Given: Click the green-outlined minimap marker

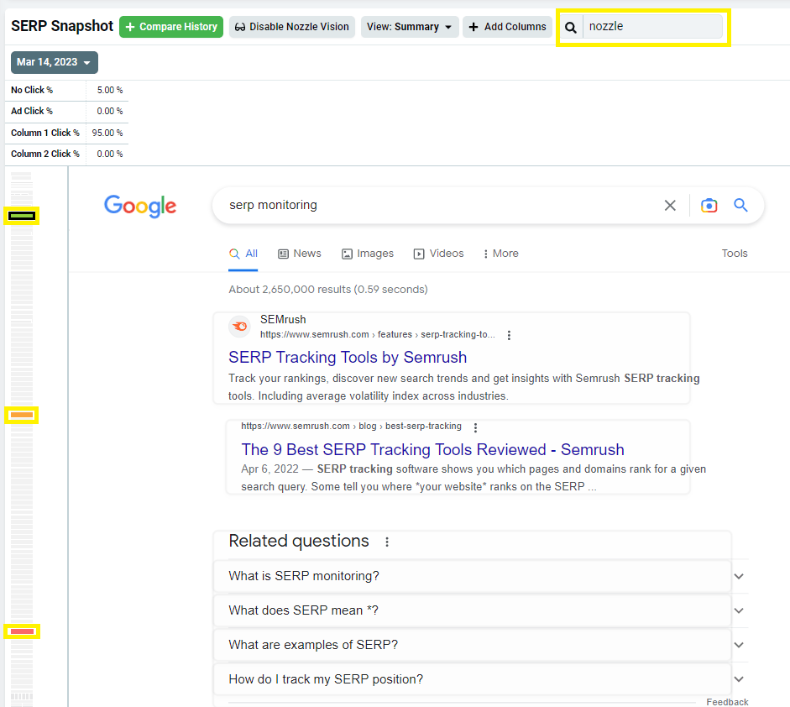Looking at the screenshot, I should [x=22, y=216].
